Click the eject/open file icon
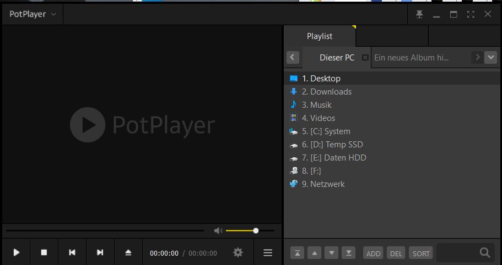This screenshot has width=502, height=265. [128, 252]
